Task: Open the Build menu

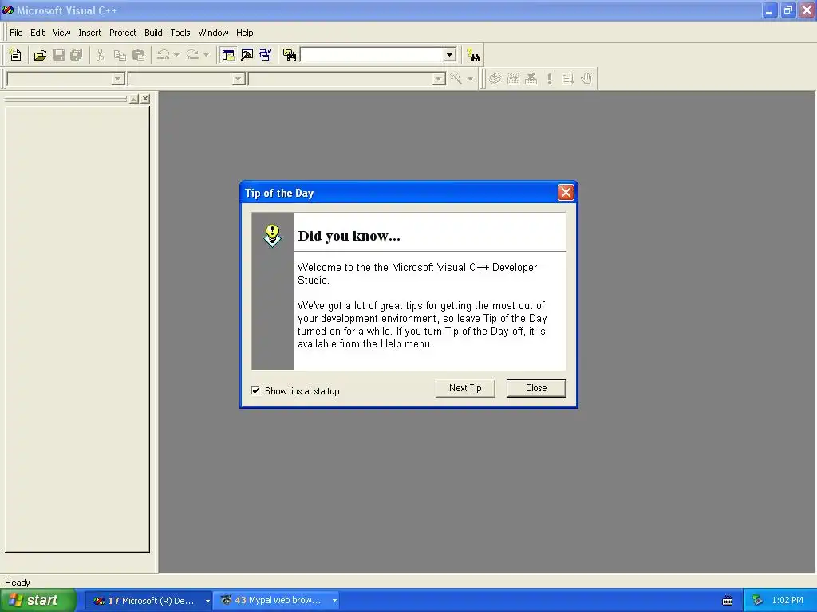Action: 153,33
